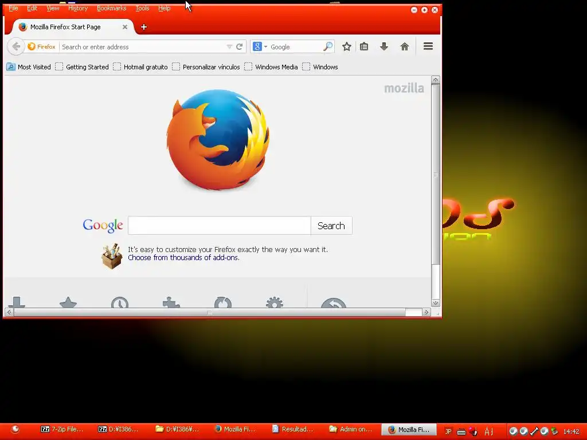Viewport: 587px width, 440px height.
Task: Open Add-ons puzzle shortcut at page bottom
Action: tap(171, 302)
